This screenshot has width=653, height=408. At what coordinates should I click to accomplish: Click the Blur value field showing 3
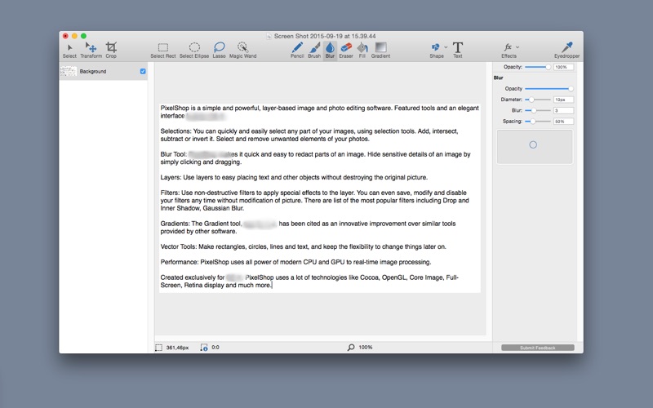click(x=563, y=110)
